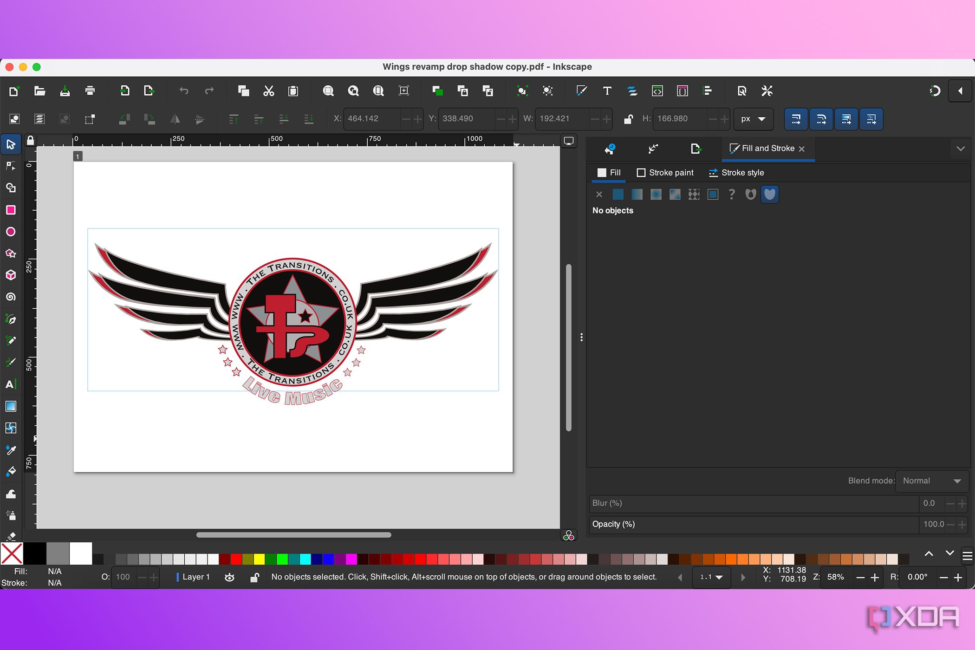Toggle Layer 1 lock icon in status bar
The width and height of the screenshot is (975, 650).
254,577
